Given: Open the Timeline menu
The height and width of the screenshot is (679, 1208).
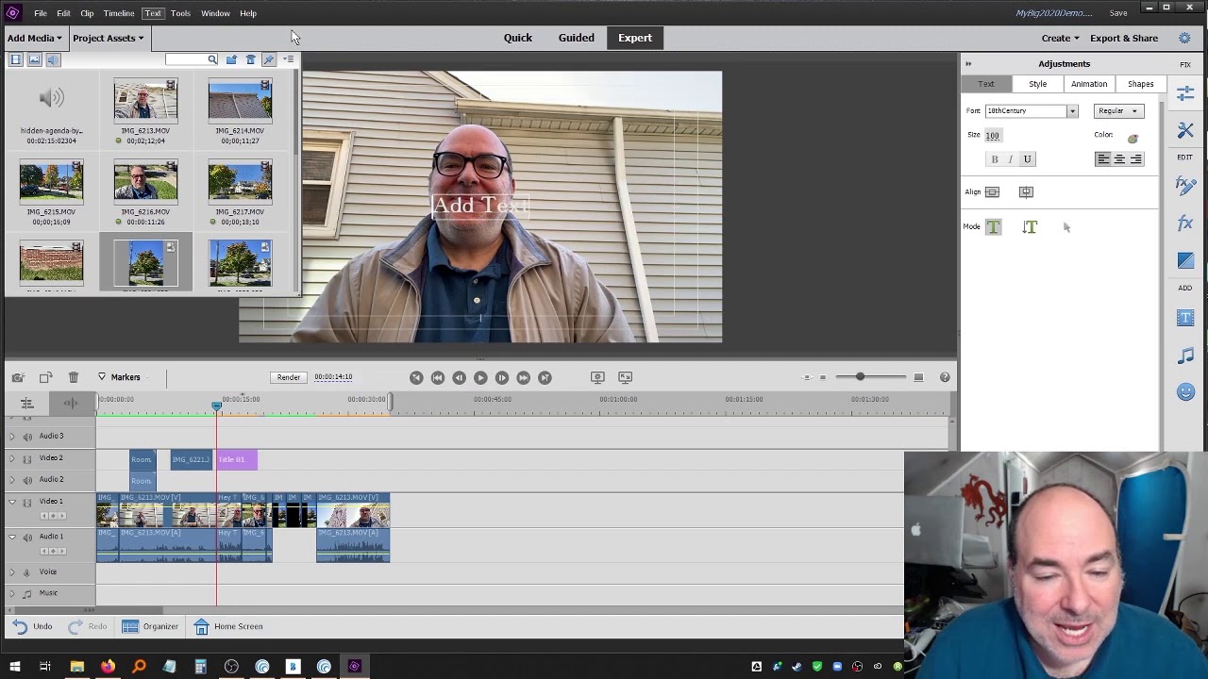Looking at the screenshot, I should click(x=119, y=13).
